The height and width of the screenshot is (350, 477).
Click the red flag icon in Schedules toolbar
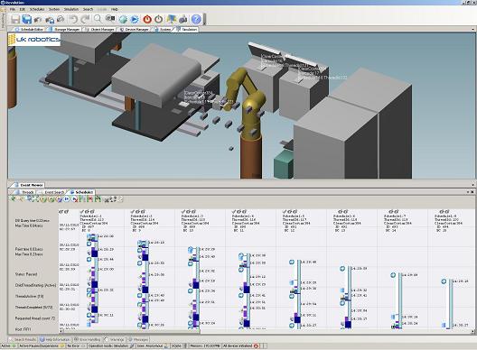89,199
